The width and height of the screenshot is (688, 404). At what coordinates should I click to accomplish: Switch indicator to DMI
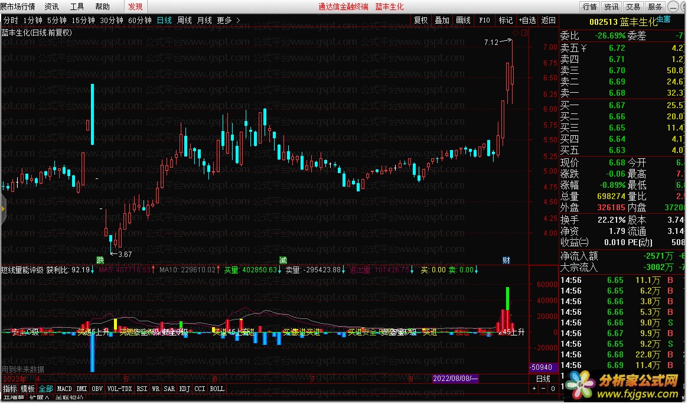point(81,389)
